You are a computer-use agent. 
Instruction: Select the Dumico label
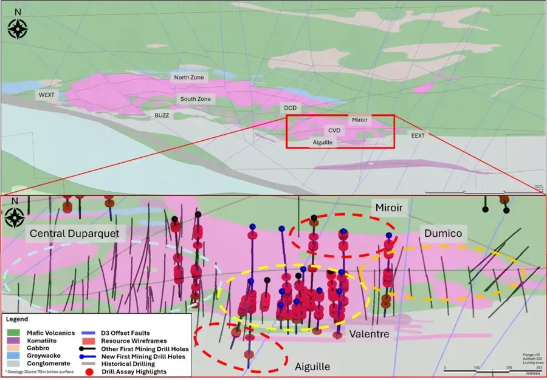pyautogui.click(x=443, y=233)
